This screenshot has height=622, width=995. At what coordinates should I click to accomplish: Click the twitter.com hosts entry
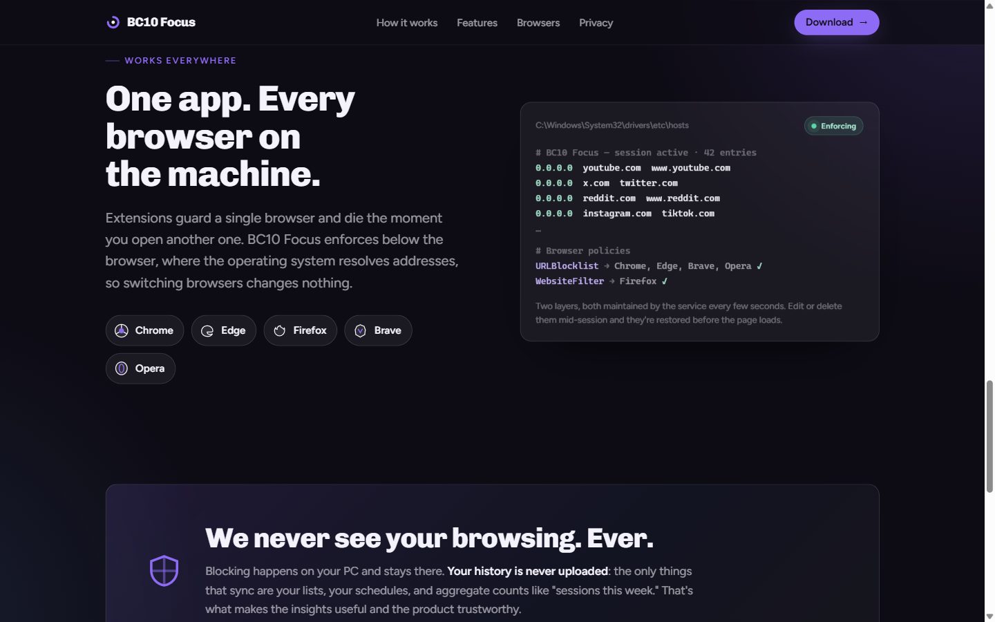pyautogui.click(x=648, y=183)
